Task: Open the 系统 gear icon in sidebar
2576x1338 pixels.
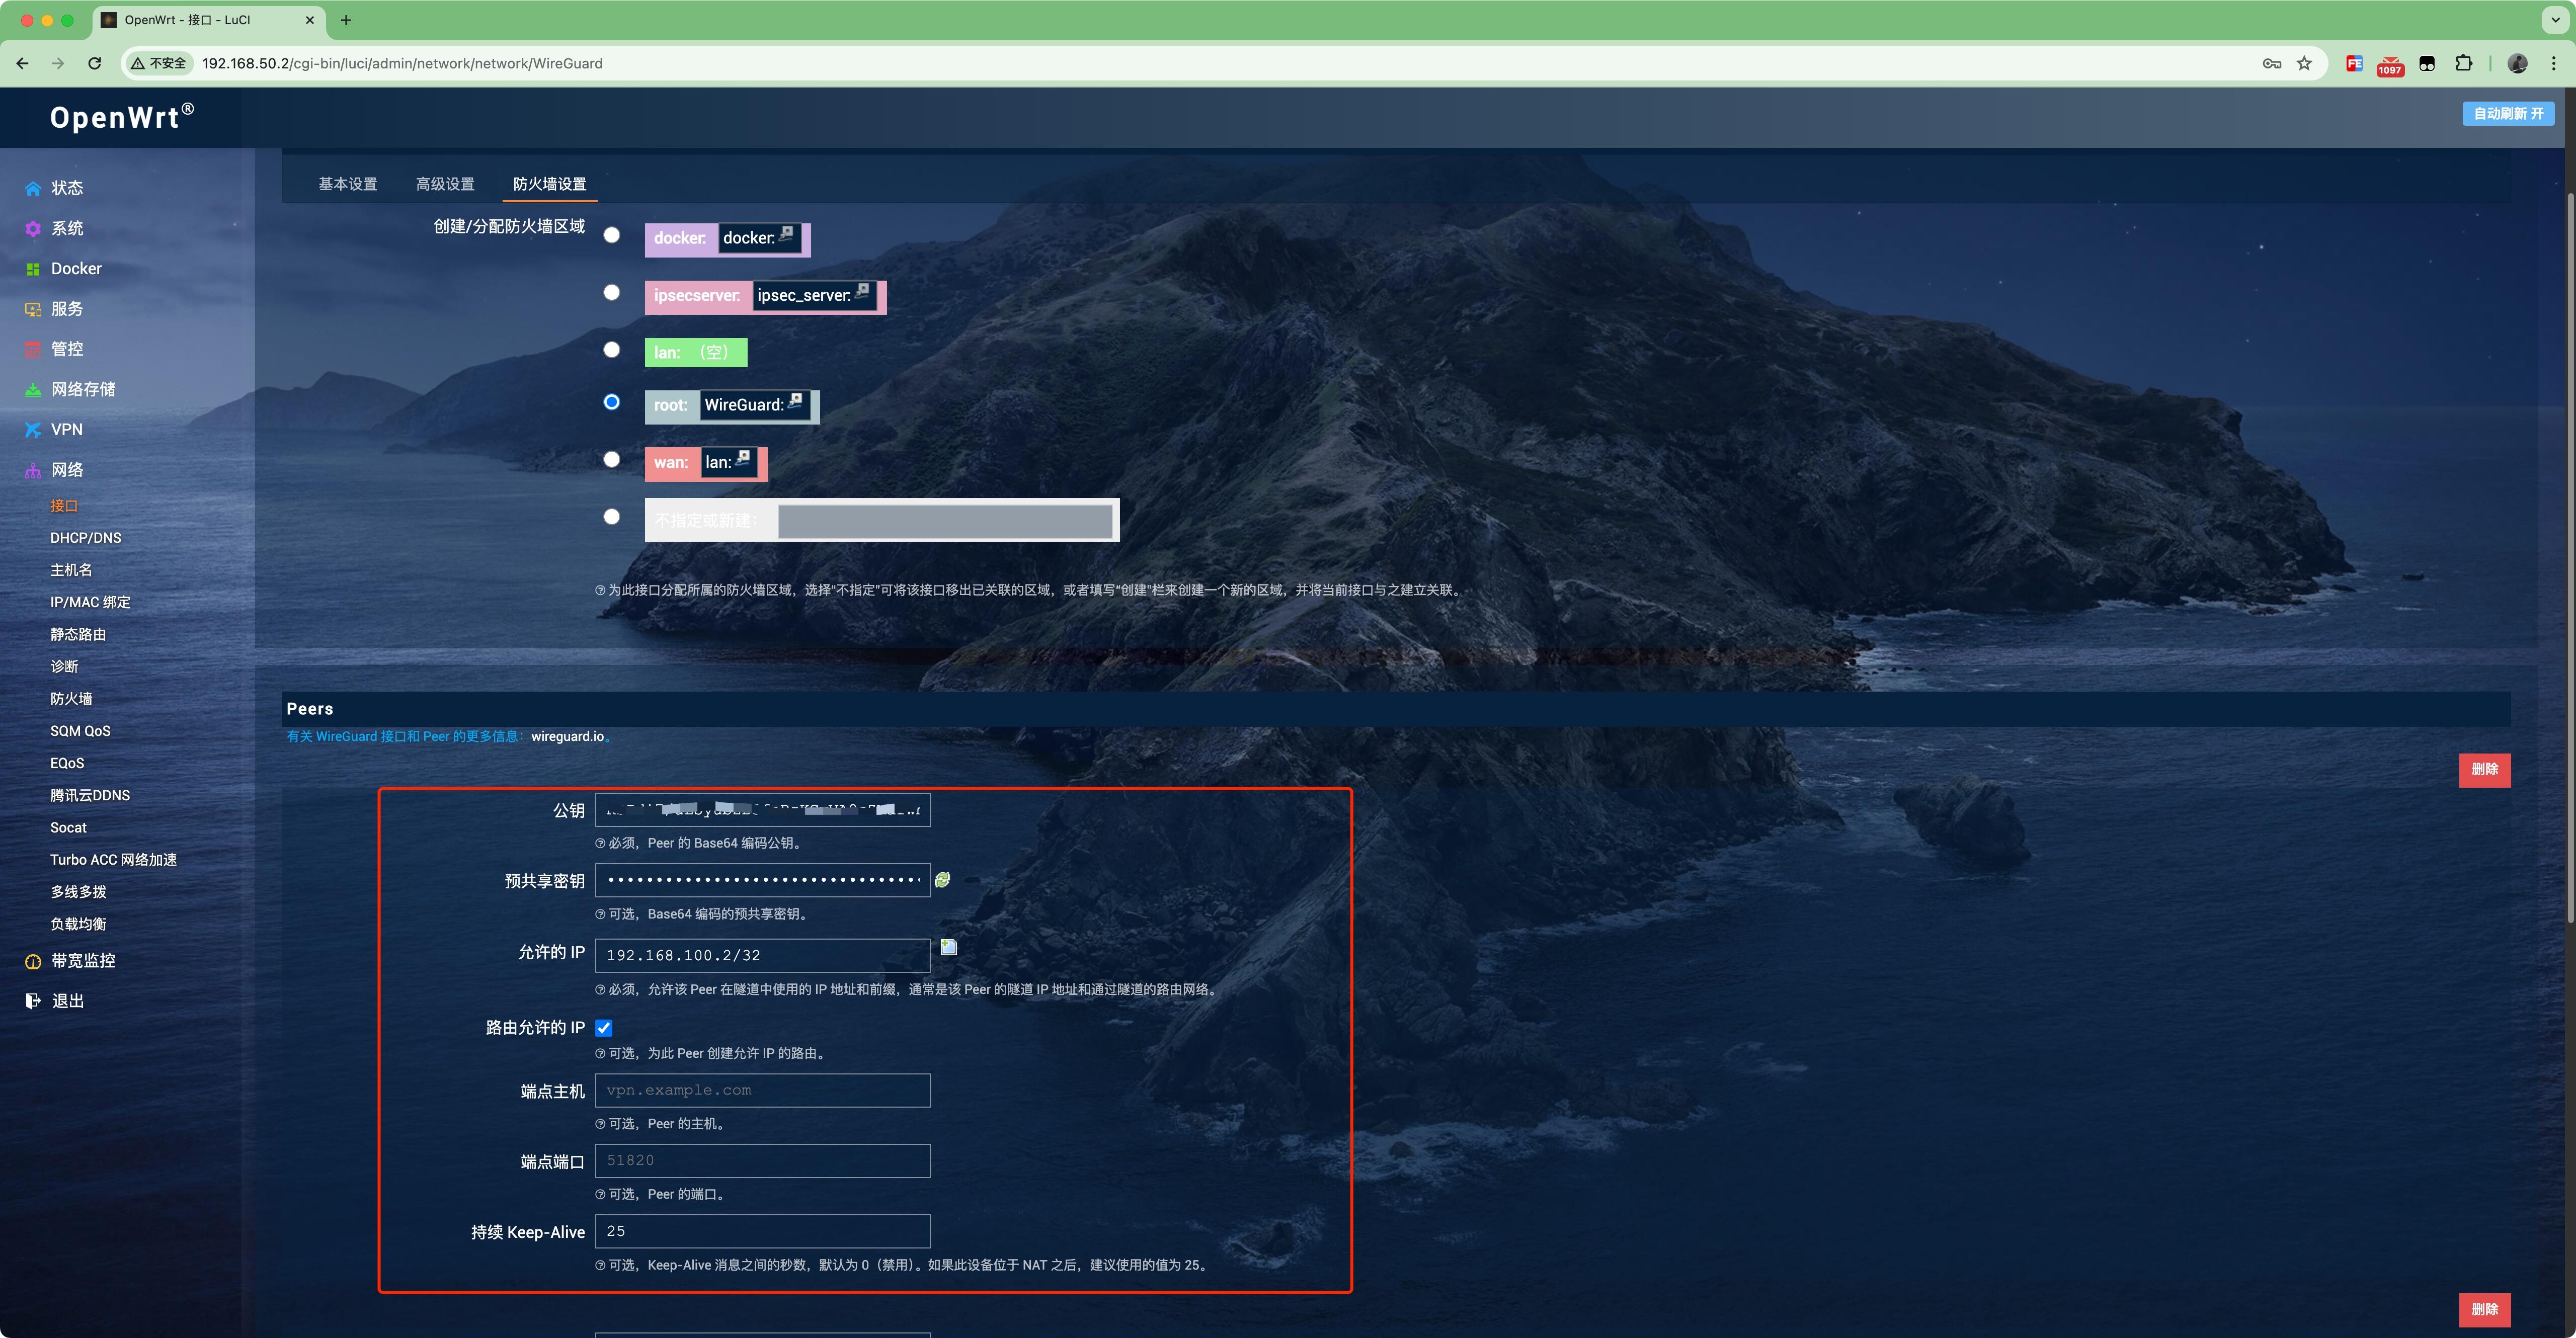Action: click(x=33, y=228)
